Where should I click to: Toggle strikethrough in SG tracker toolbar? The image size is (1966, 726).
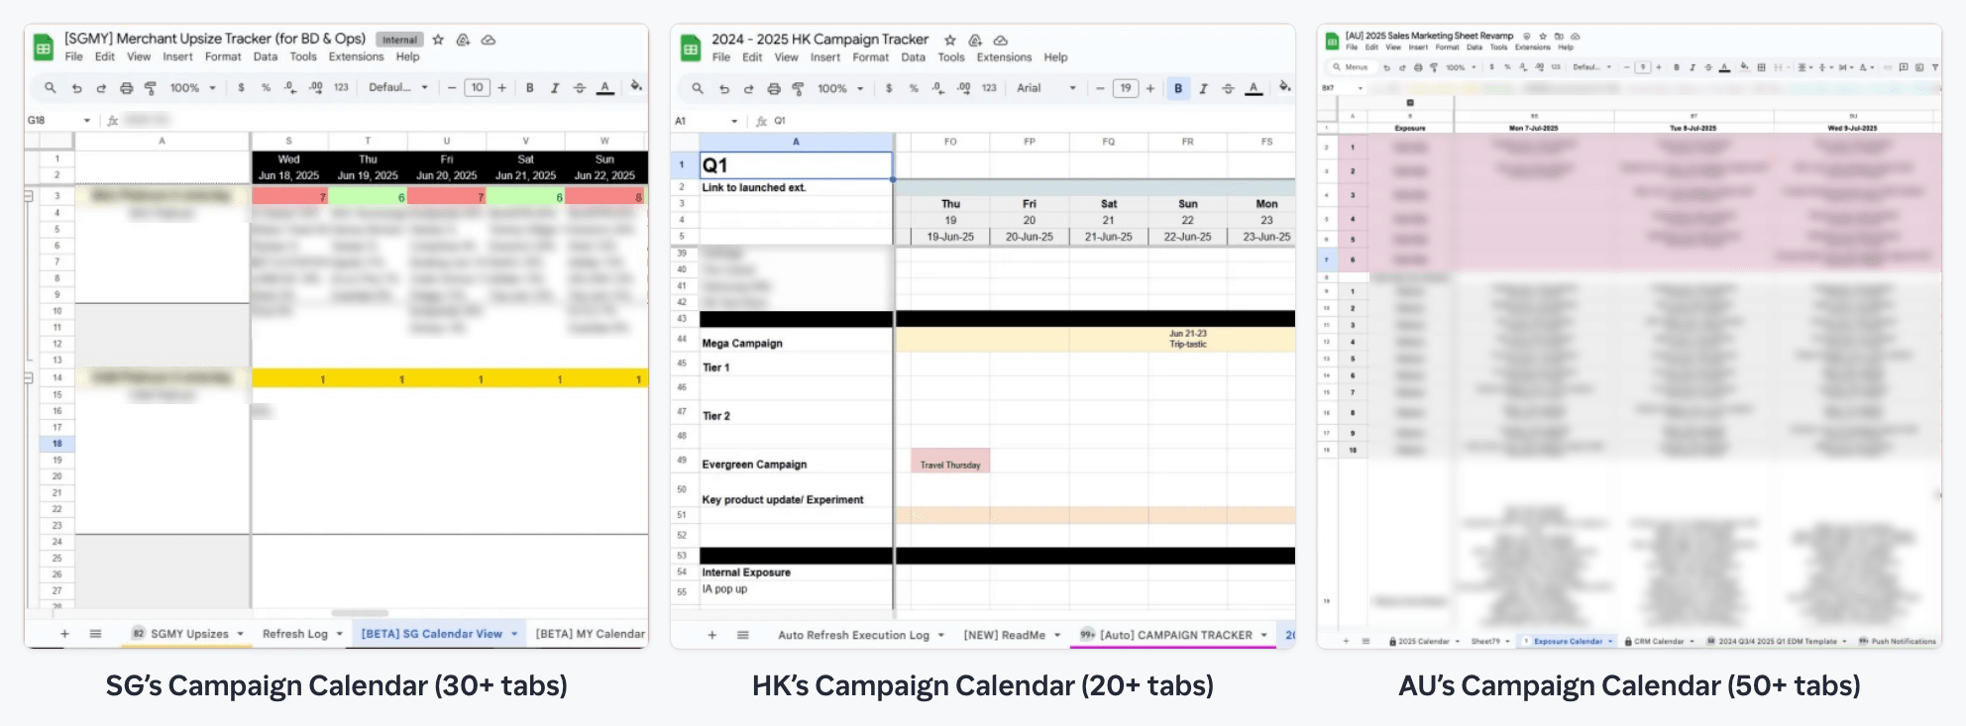click(x=580, y=87)
